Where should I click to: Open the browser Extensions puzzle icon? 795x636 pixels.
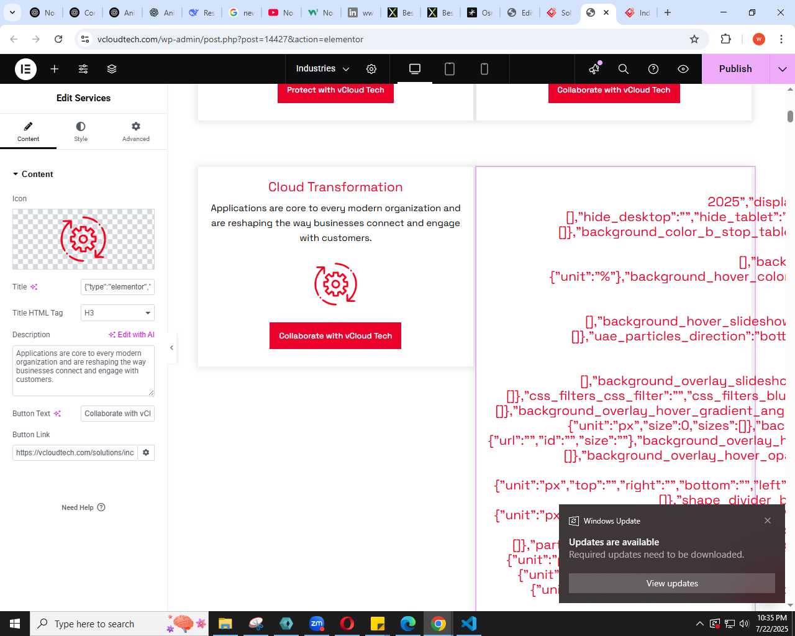coord(725,39)
